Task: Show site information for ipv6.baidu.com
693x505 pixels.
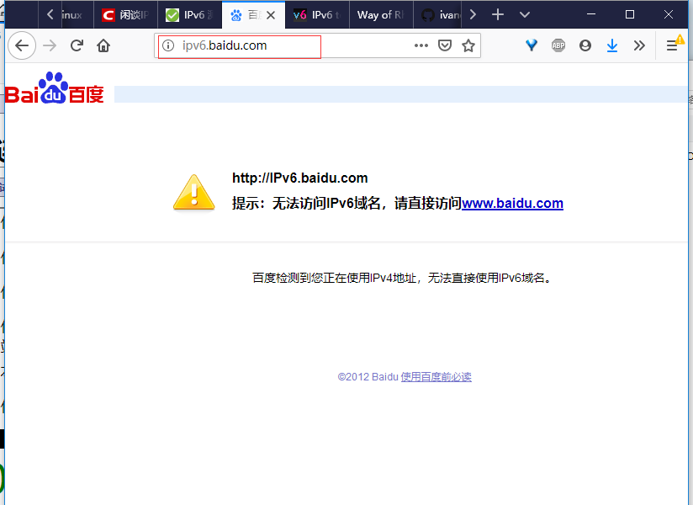Action: pos(168,45)
